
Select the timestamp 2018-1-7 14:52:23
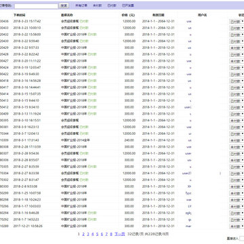26,220
